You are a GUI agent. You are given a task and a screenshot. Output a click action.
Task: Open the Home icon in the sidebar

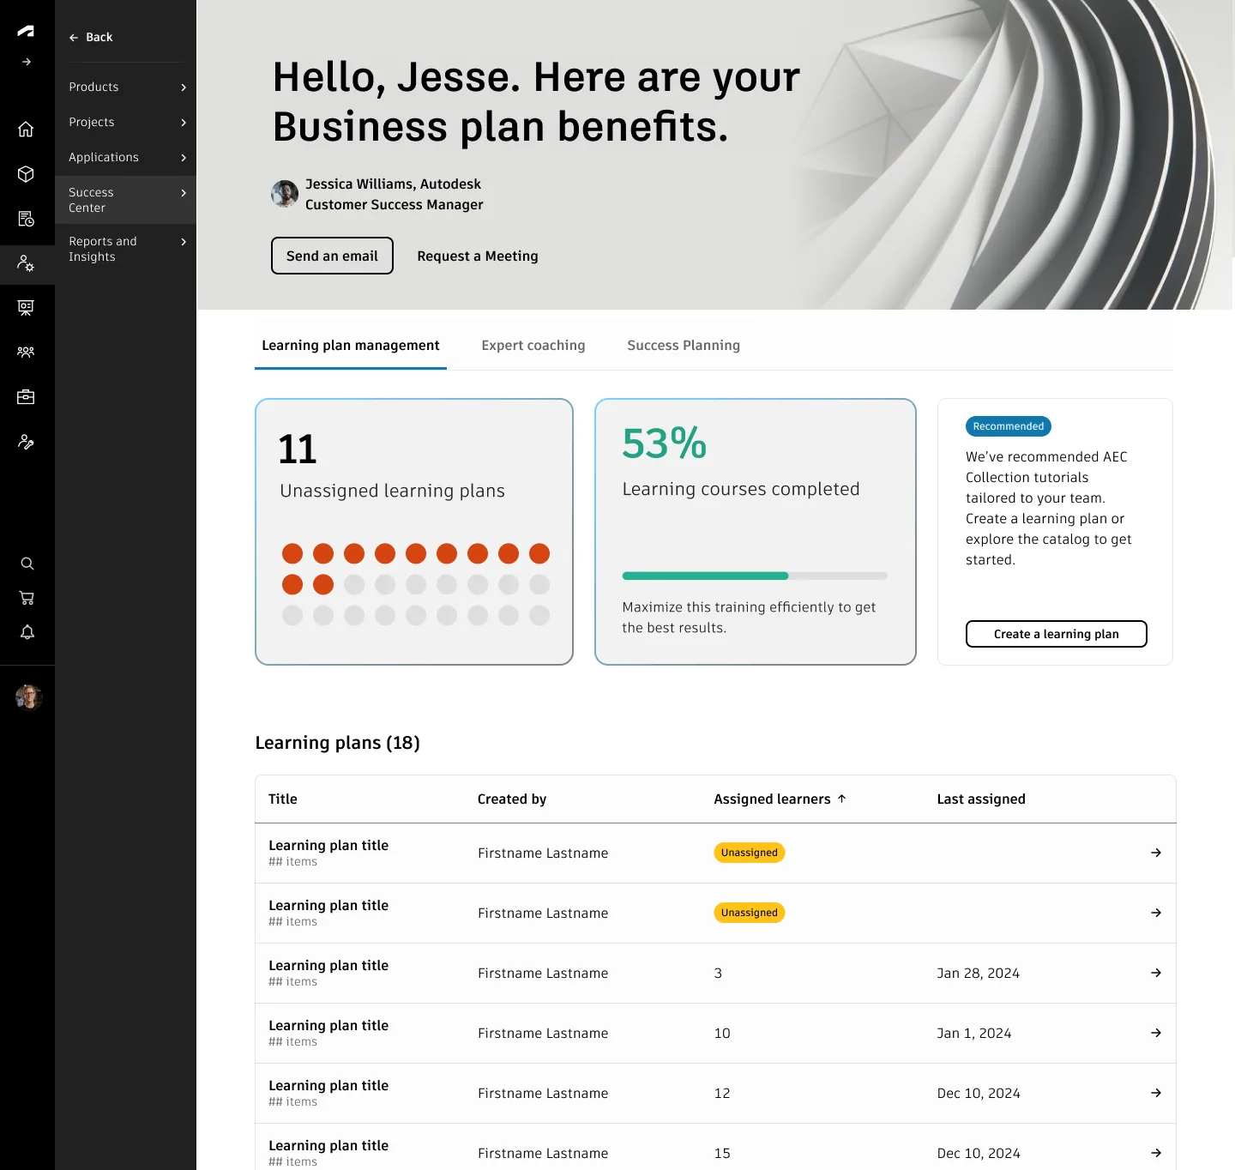[x=26, y=129]
